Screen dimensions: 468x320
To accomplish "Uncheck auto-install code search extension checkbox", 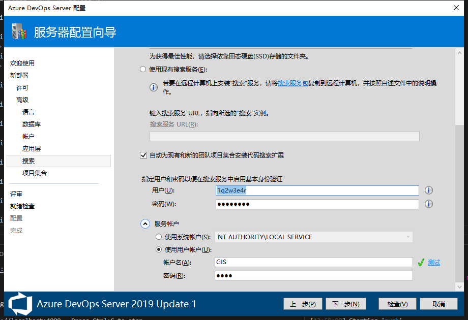I will [143, 155].
